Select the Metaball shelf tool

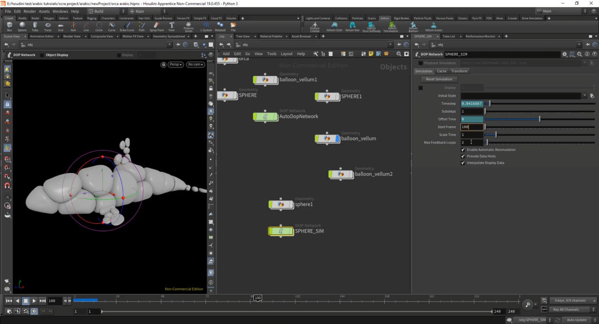click(220, 26)
